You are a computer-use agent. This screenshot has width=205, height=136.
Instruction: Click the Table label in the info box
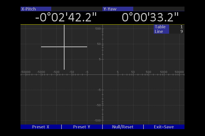[160, 27]
